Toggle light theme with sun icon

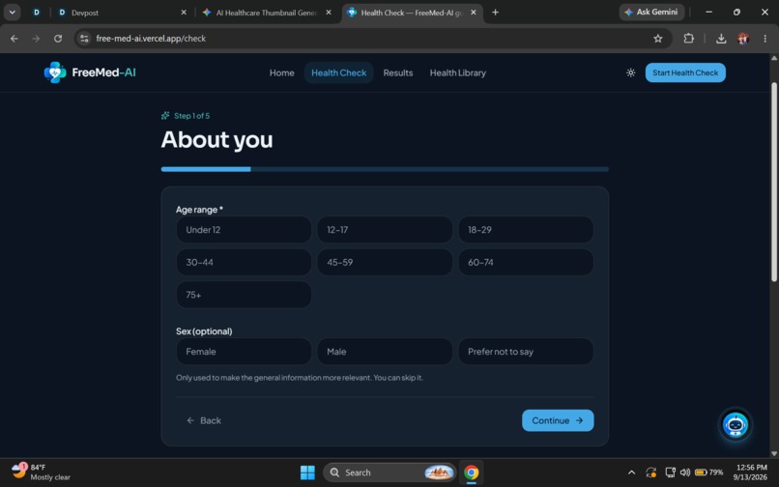coord(630,72)
